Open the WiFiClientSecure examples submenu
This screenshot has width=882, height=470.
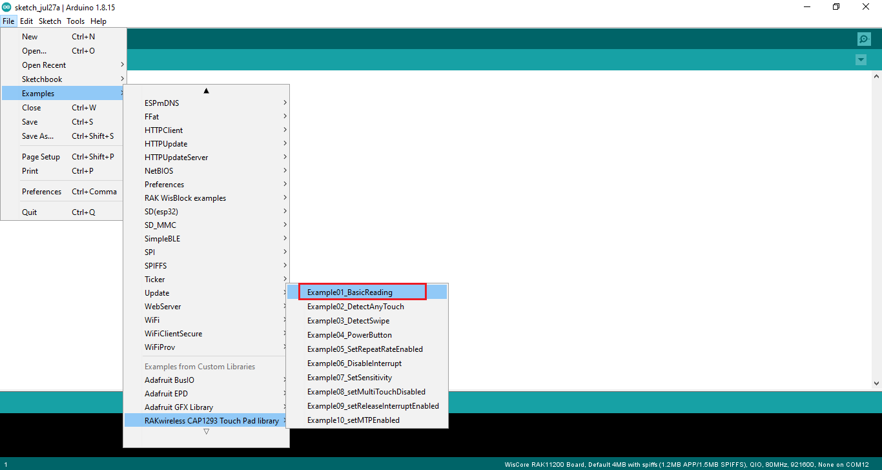click(x=206, y=334)
